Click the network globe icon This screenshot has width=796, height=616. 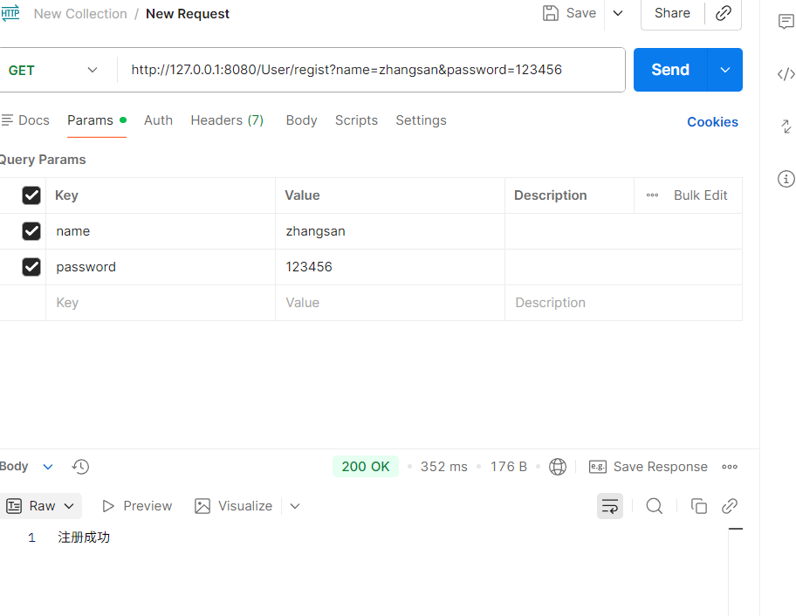tap(558, 466)
